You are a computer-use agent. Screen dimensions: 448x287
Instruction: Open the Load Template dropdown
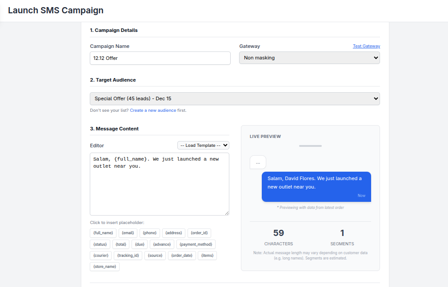click(x=203, y=145)
